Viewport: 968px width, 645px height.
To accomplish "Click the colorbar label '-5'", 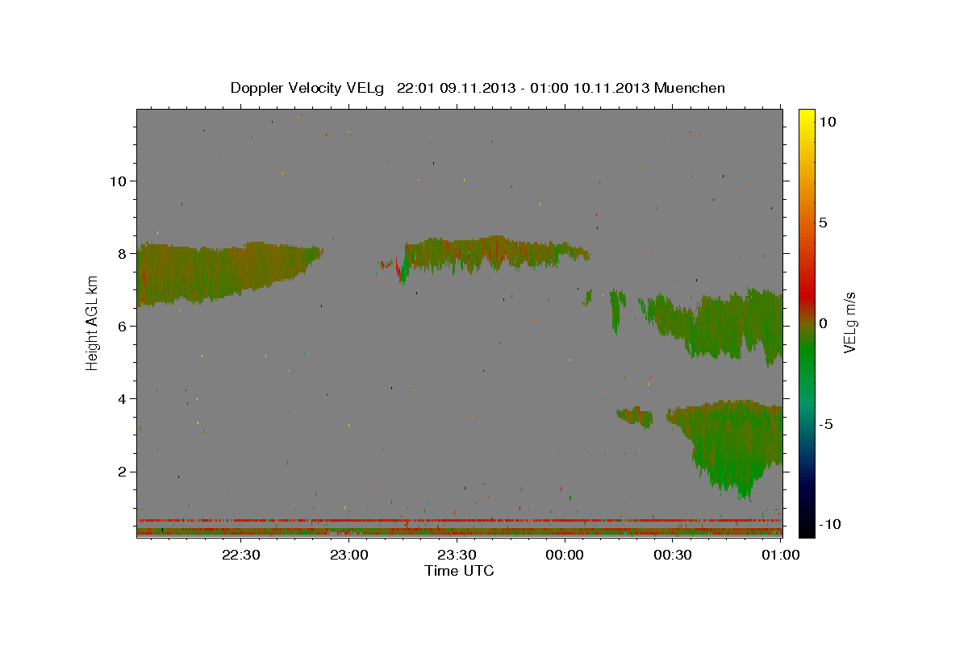I will (x=825, y=424).
